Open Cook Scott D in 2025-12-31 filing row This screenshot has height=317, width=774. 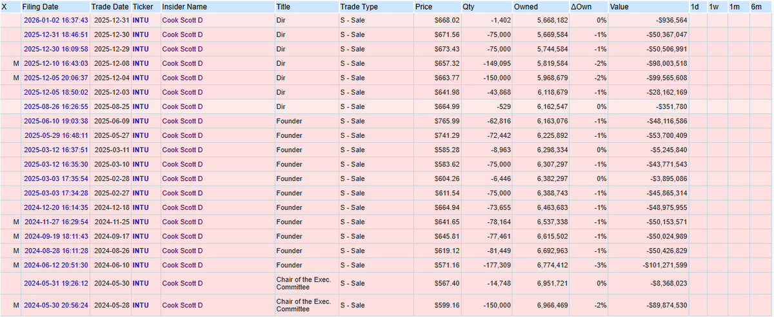[183, 35]
